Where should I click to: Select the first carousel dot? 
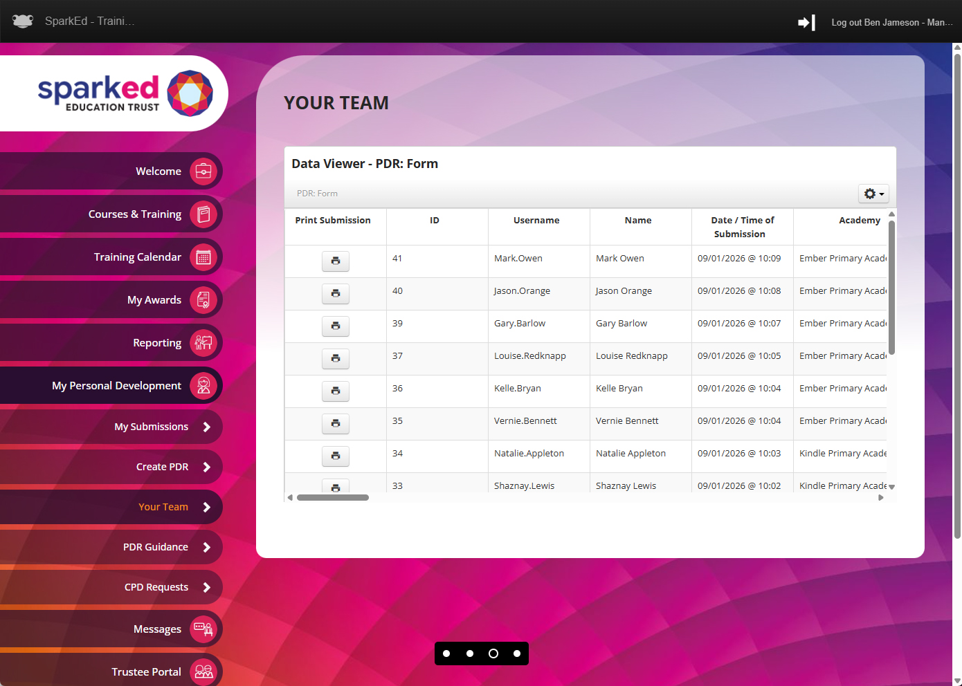446,653
